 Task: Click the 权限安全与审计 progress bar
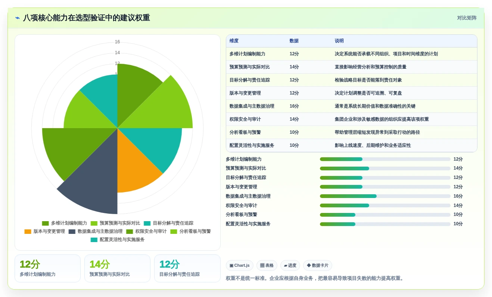pos(385,205)
